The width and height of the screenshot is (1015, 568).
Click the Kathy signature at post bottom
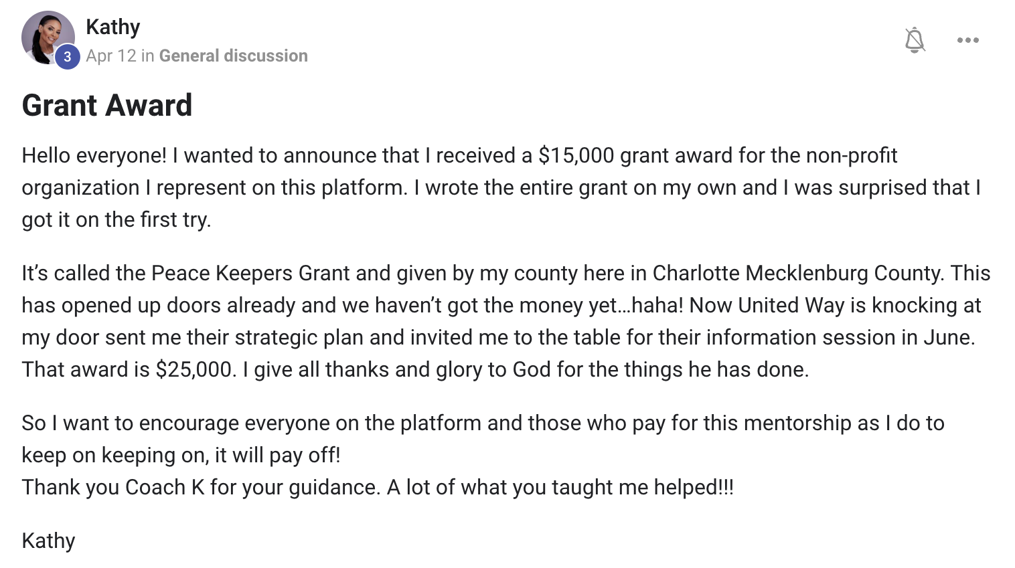click(48, 541)
